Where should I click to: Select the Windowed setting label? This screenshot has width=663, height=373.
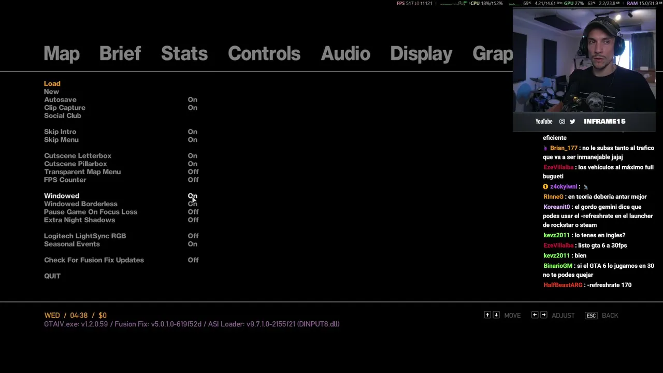pos(62,196)
